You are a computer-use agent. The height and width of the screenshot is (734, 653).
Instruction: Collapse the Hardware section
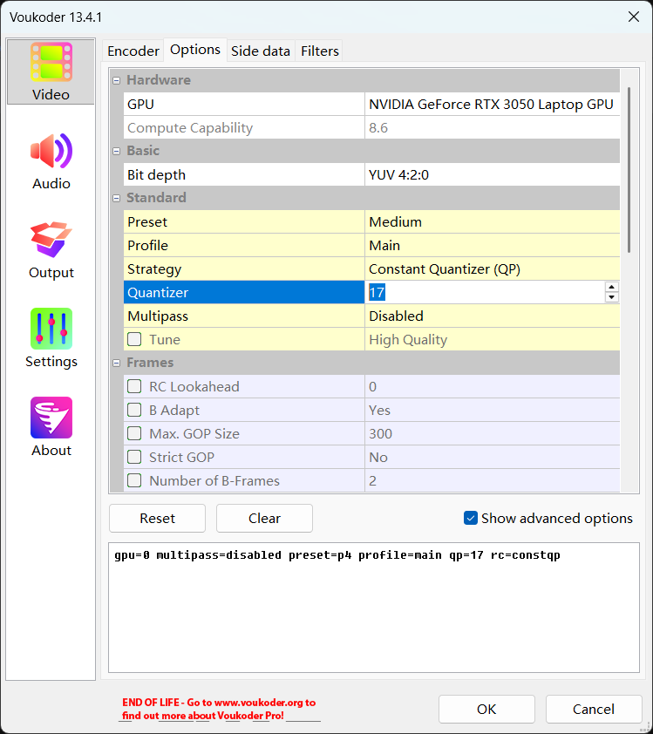tap(118, 80)
